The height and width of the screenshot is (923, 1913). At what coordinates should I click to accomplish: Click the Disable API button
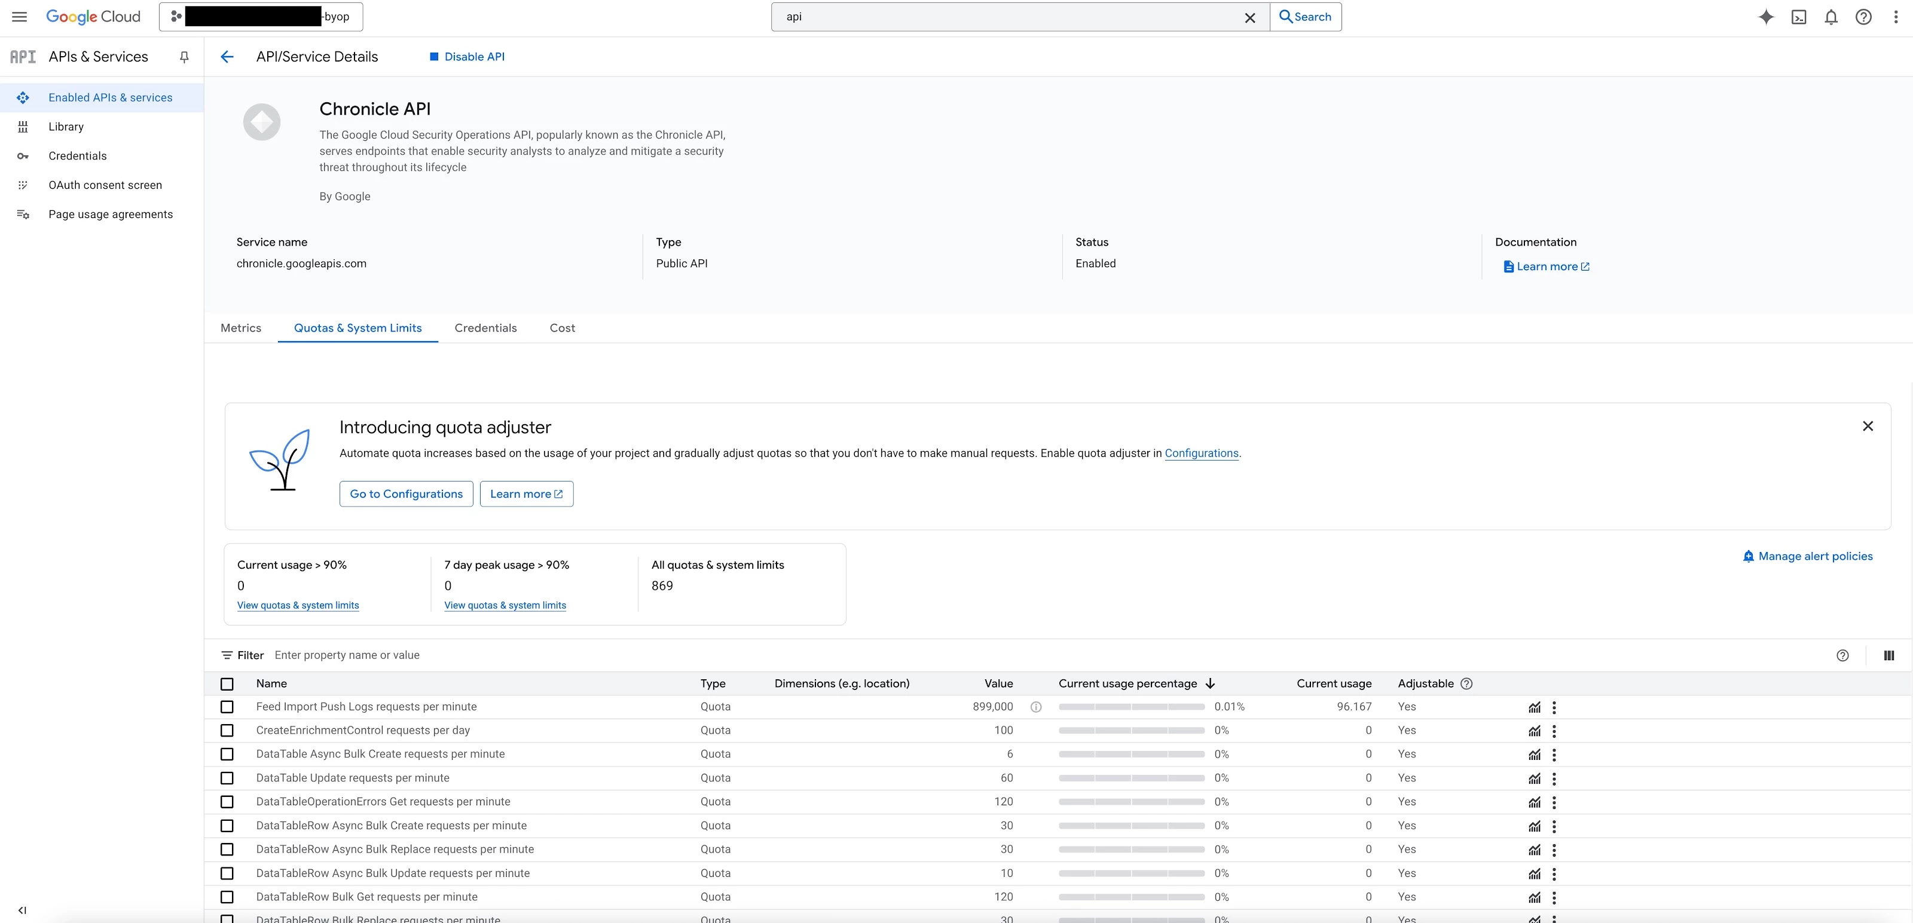coord(467,57)
